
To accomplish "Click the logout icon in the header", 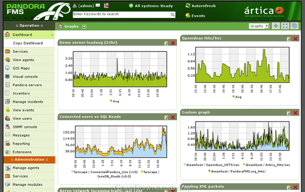I will pos(106,5).
